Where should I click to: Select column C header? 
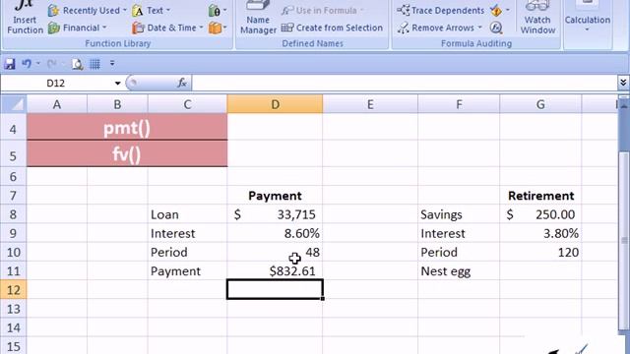point(187,104)
